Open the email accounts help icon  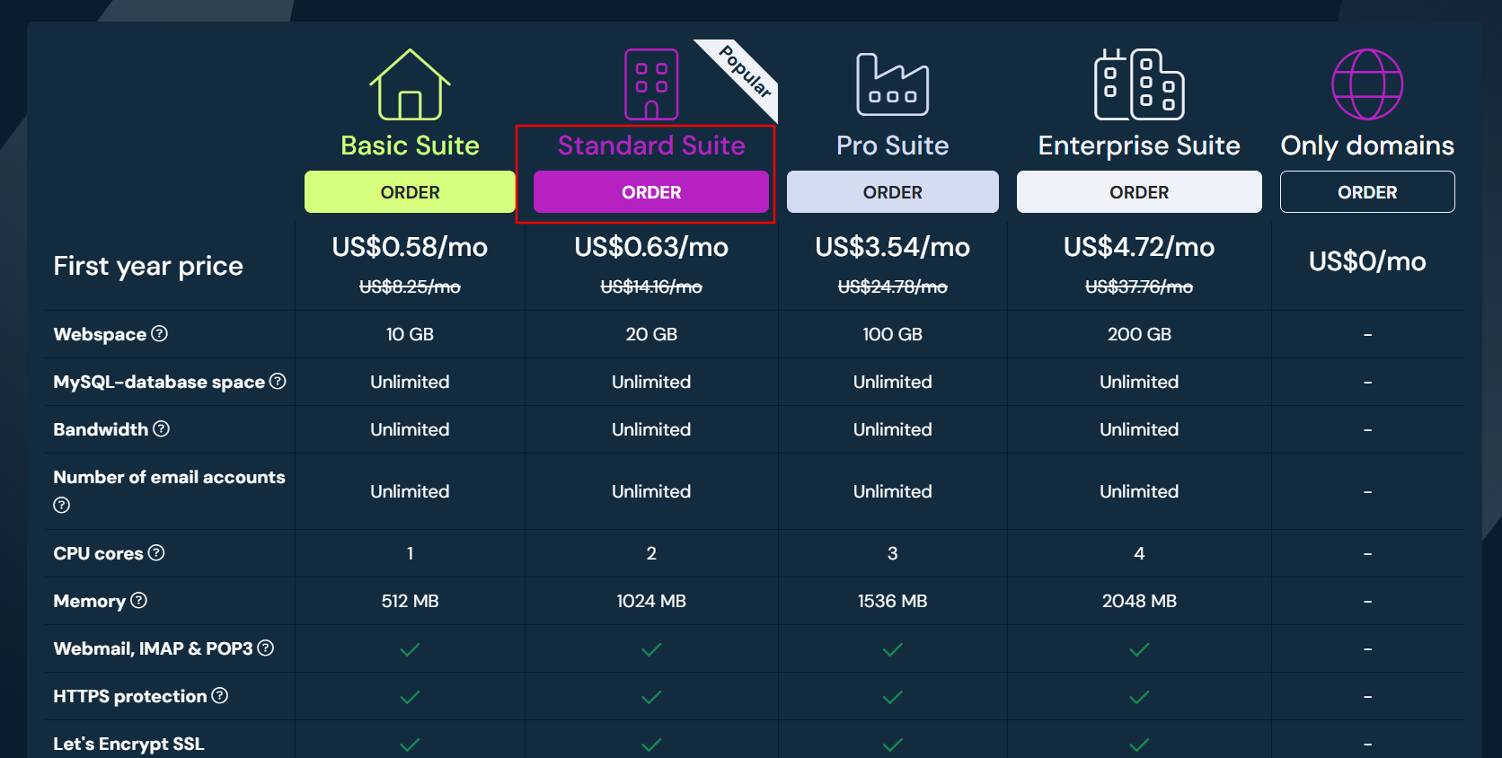[61, 505]
